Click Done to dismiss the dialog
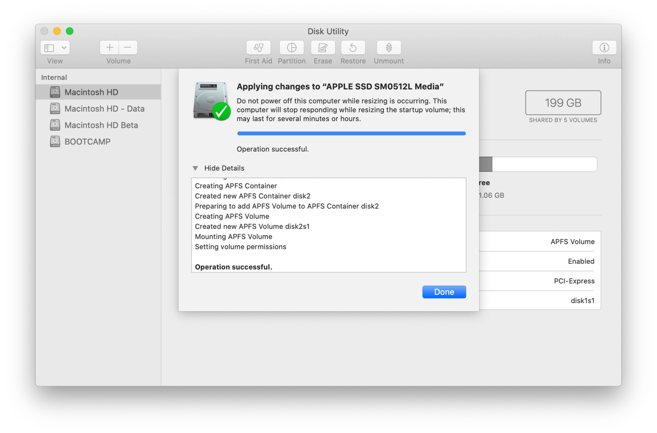The image size is (657, 433). click(444, 292)
